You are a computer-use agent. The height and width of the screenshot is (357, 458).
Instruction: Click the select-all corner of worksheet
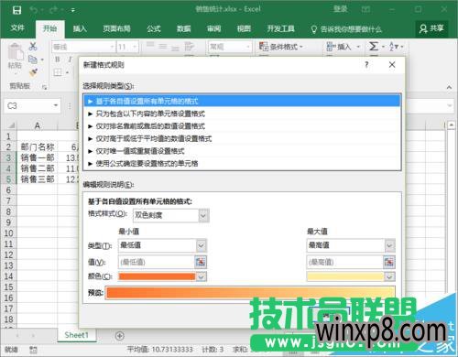click(x=11, y=125)
